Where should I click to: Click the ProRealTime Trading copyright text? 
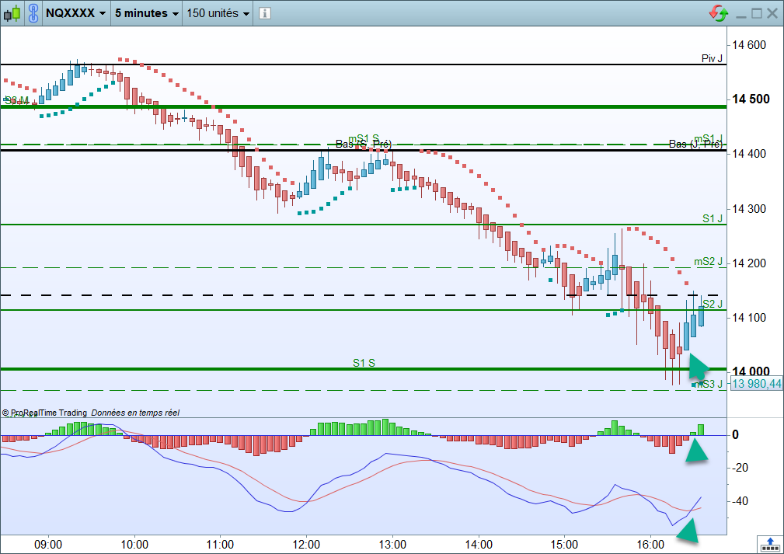click(x=44, y=413)
